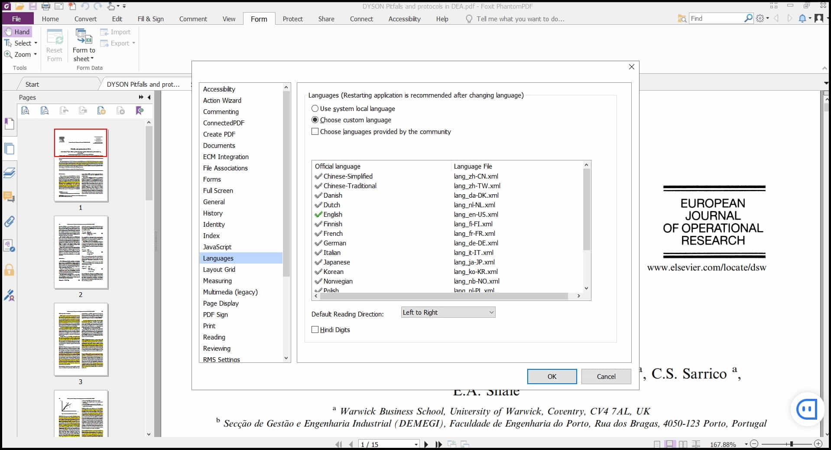Viewport: 831px width, 450px height.
Task: Click the Undo arrow icon
Action: pyautogui.click(x=84, y=6)
